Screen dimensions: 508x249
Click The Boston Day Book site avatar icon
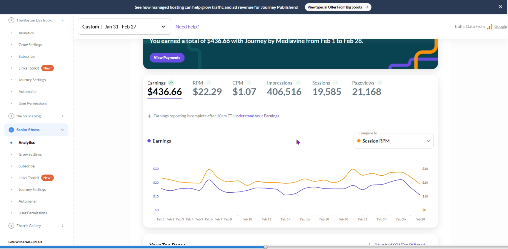point(11,20)
